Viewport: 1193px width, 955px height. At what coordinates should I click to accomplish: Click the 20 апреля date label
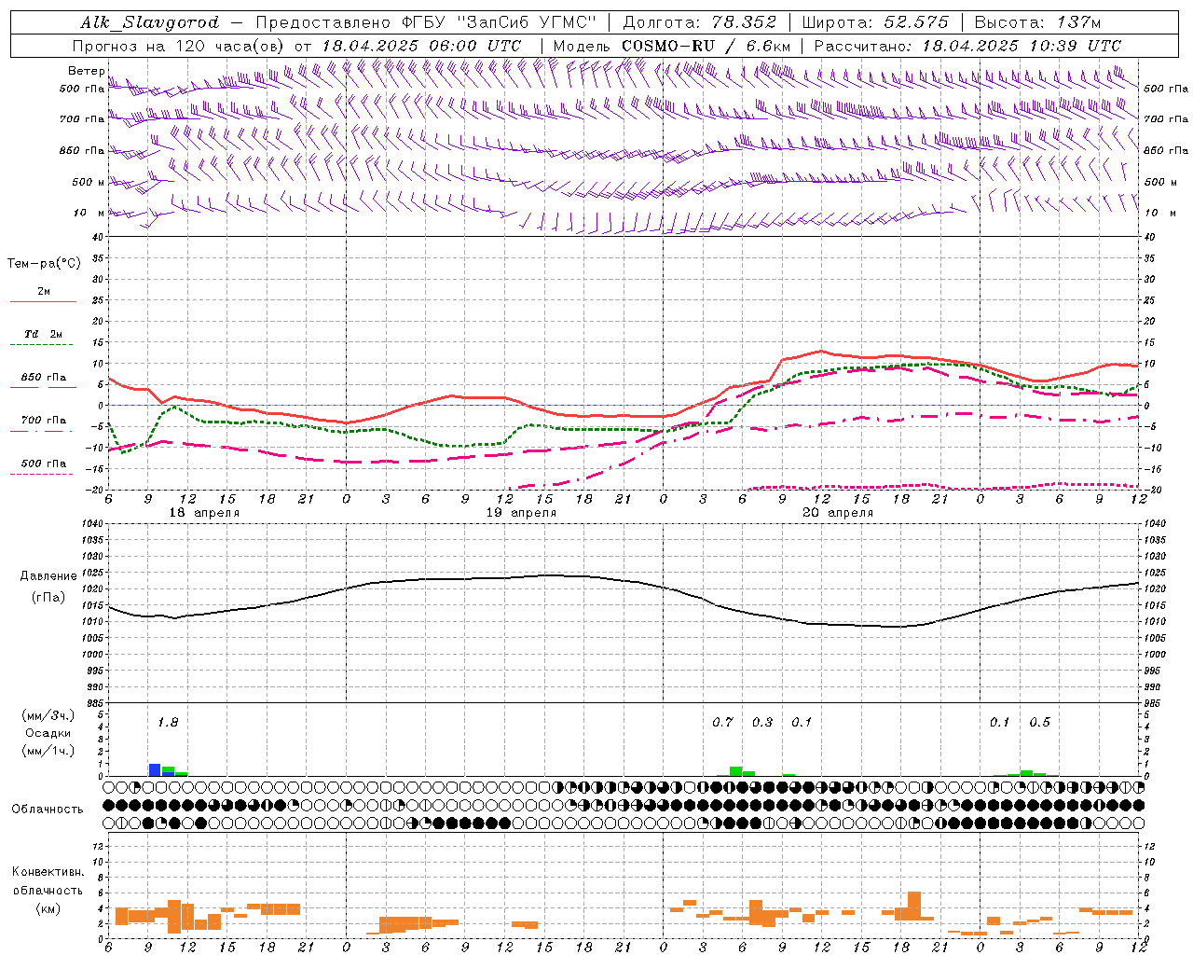[838, 513]
